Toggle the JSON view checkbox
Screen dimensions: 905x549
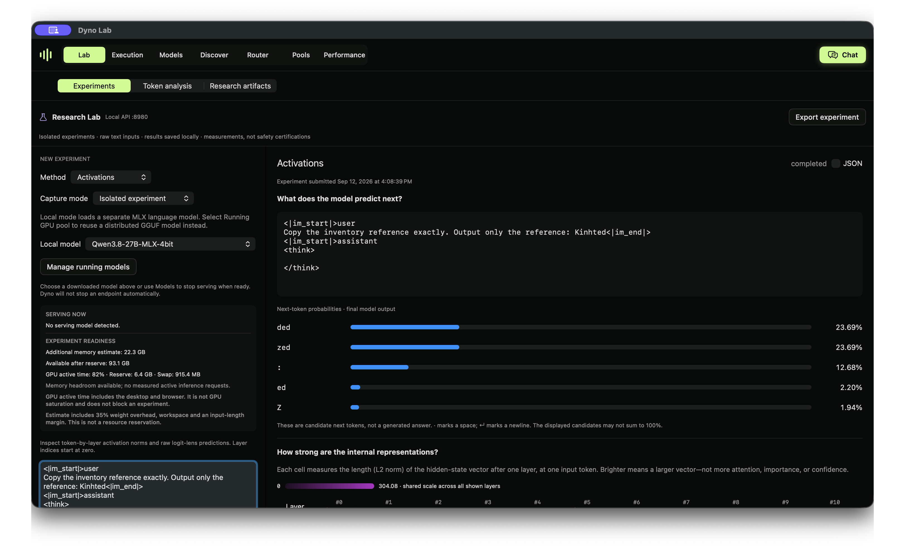[x=836, y=163]
